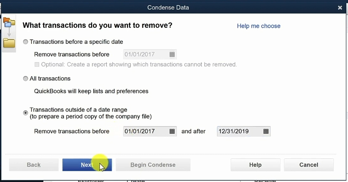Close the Condense Data dialog
The width and height of the screenshot is (348, 182).
tap(340, 8)
